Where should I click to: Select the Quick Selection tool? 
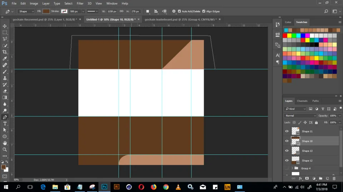5,46
